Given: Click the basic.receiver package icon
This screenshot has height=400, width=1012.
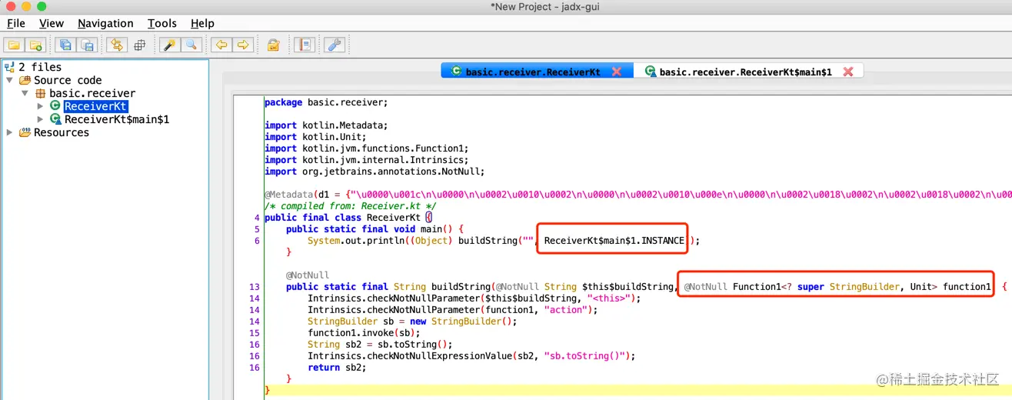Looking at the screenshot, I should (41, 93).
